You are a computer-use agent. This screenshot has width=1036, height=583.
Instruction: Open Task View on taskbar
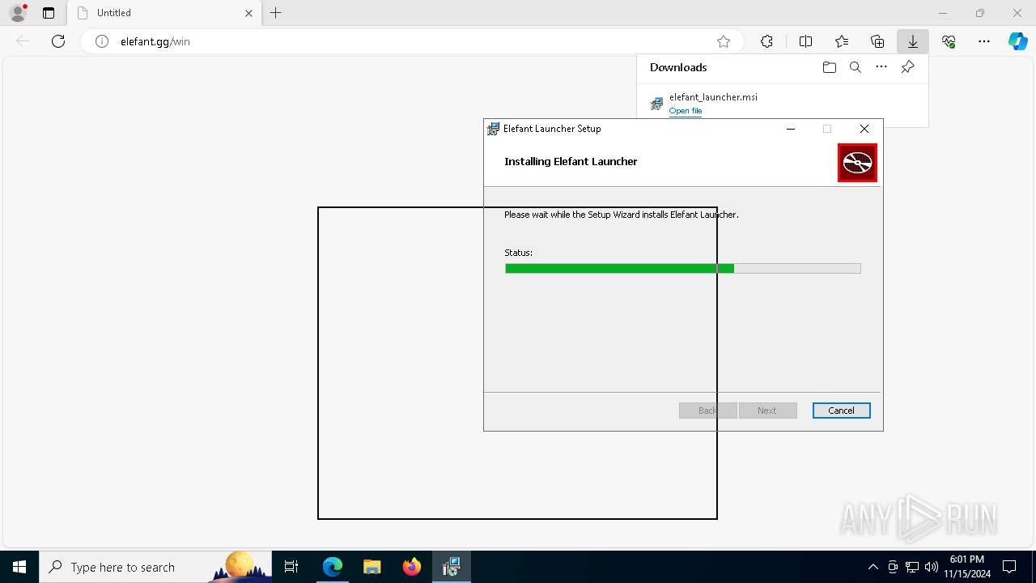coord(291,567)
